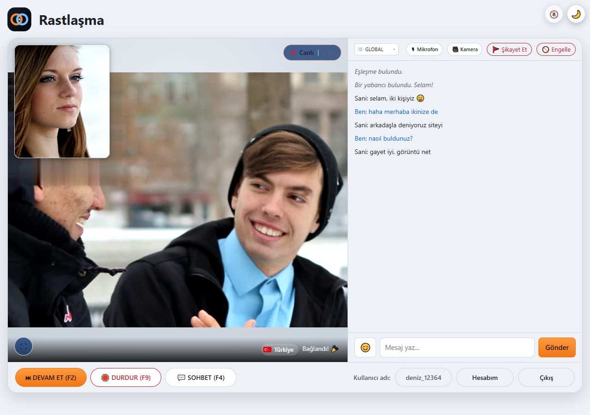Report the stranger with Şikayet Et

(509, 49)
